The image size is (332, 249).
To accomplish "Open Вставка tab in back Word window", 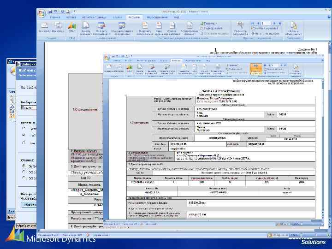I will 71,18.
